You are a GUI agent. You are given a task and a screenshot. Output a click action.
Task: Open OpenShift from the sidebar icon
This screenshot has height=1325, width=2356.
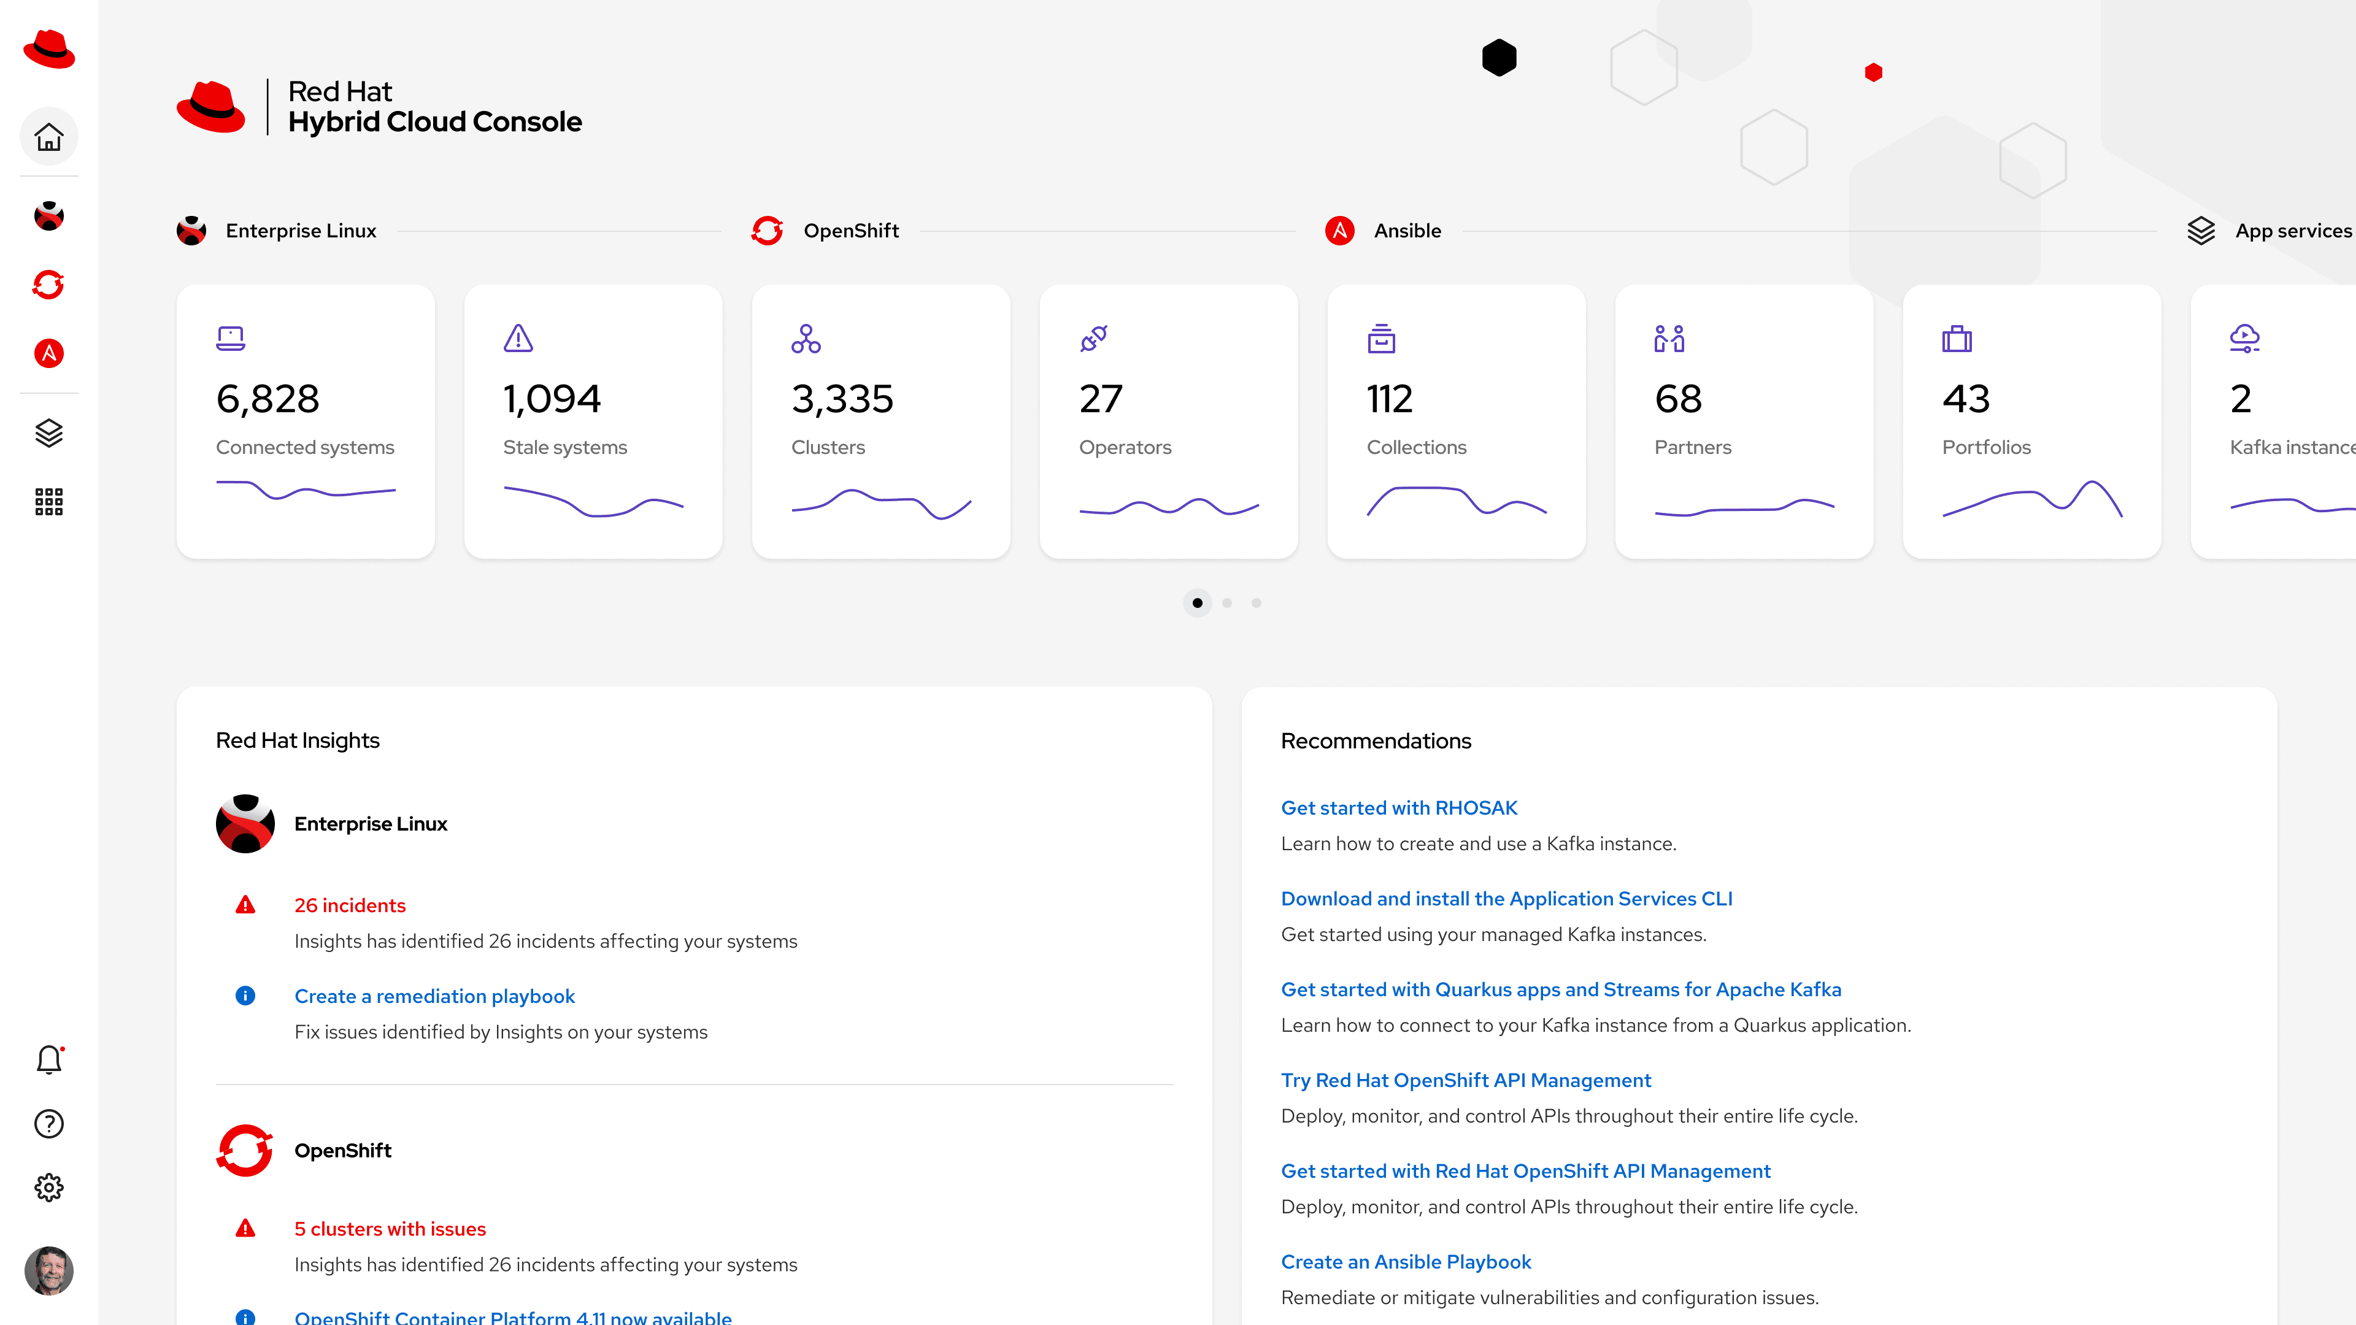coord(48,285)
